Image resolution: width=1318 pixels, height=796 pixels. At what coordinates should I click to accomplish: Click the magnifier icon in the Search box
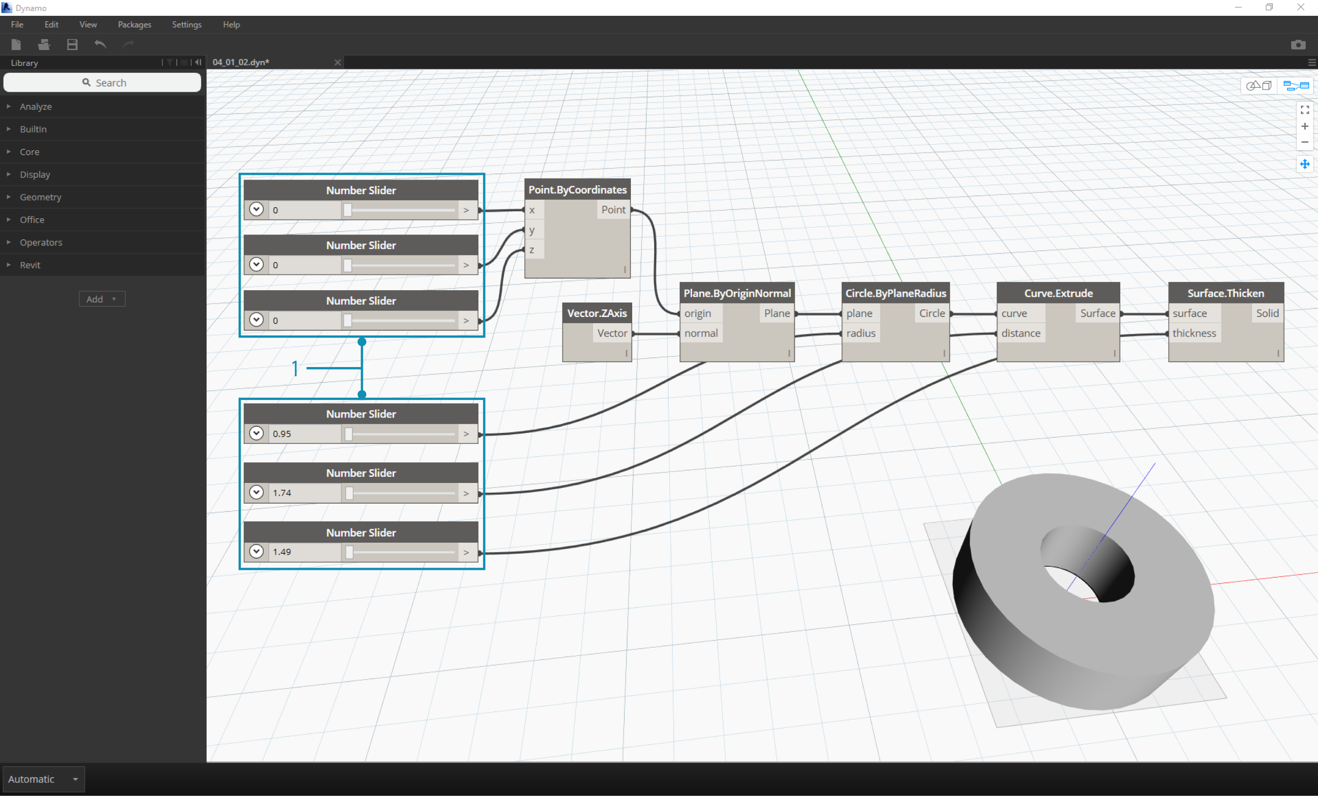pyautogui.click(x=86, y=83)
